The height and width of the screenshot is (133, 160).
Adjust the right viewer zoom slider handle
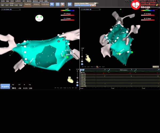click(x=82, y=56)
